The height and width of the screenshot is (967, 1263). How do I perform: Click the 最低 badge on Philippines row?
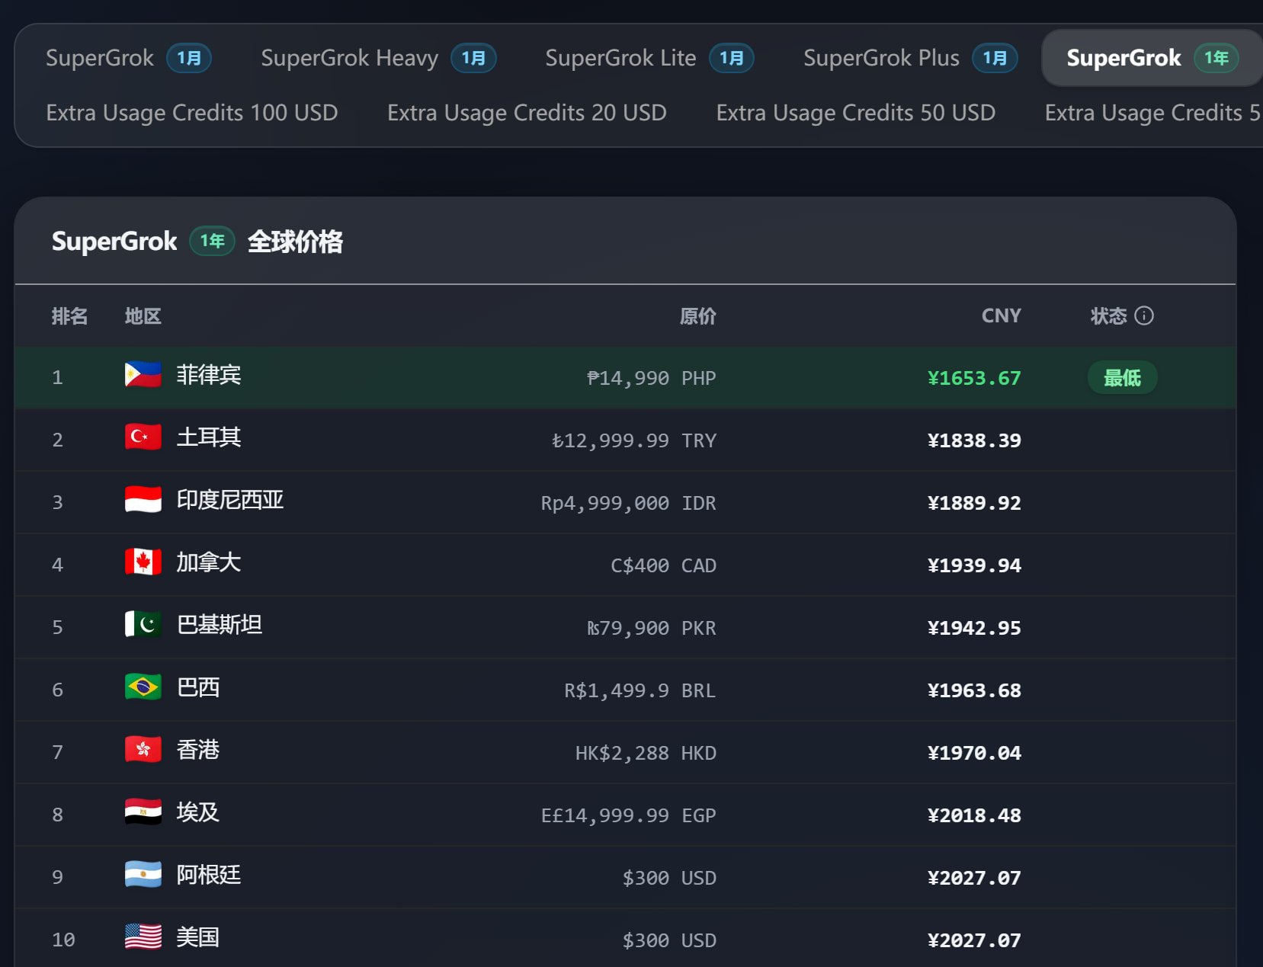point(1122,378)
